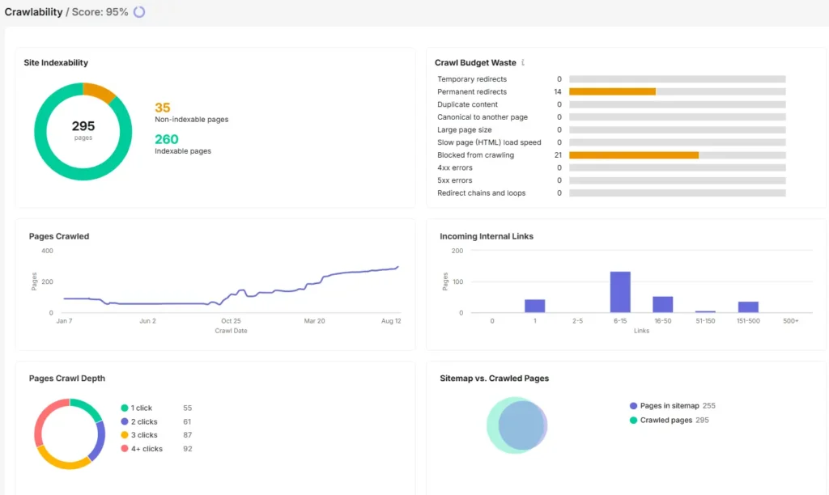This screenshot has width=829, height=495.
Task: Click the 4xx errors label
Action: 455,168
